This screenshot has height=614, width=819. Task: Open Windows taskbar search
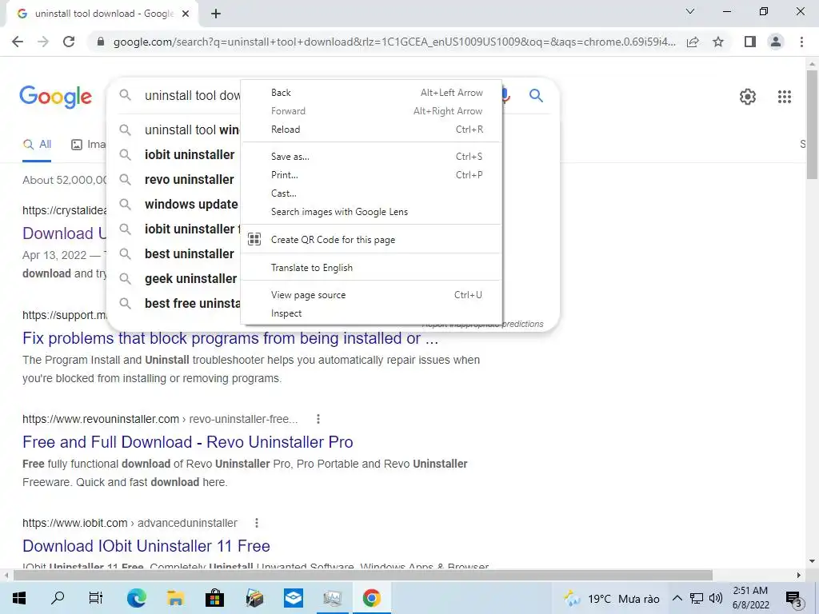click(58, 598)
